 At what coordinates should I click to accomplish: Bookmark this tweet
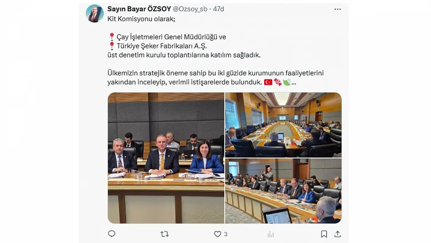click(324, 234)
